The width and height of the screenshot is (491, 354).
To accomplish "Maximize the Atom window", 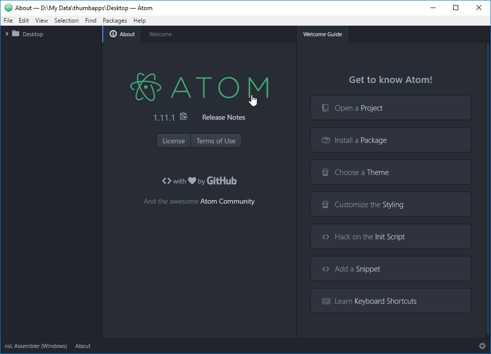I will pyautogui.click(x=456, y=8).
